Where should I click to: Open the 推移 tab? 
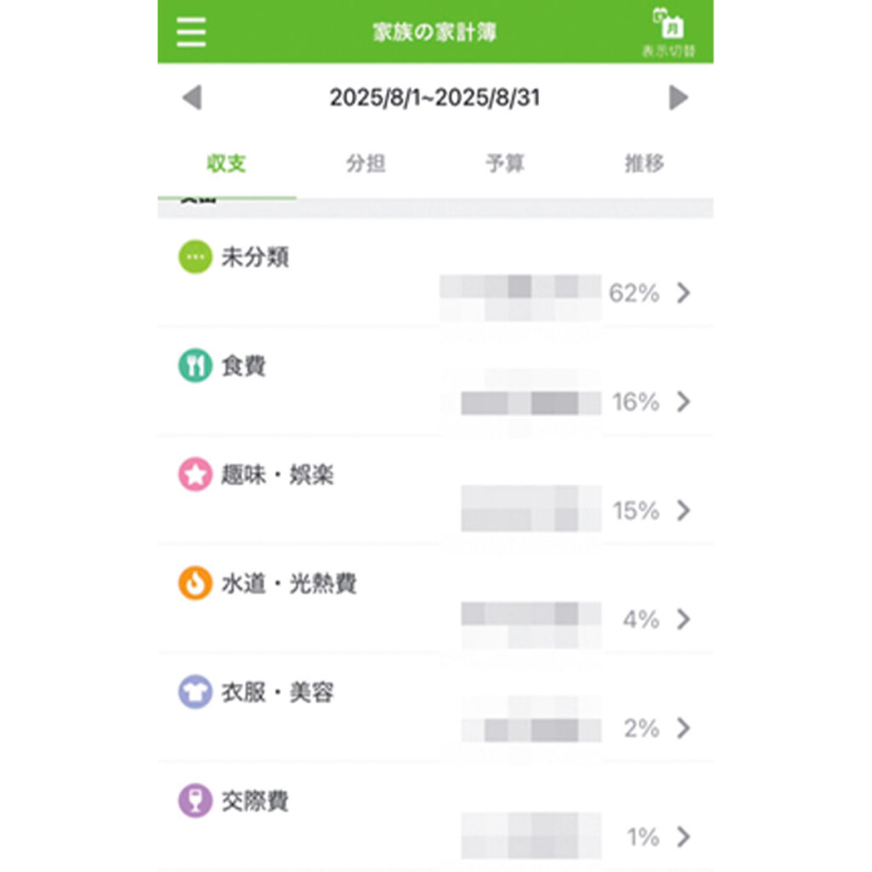(644, 163)
